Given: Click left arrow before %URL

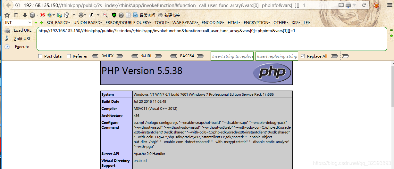Looking at the screenshot, I should 135,56.
